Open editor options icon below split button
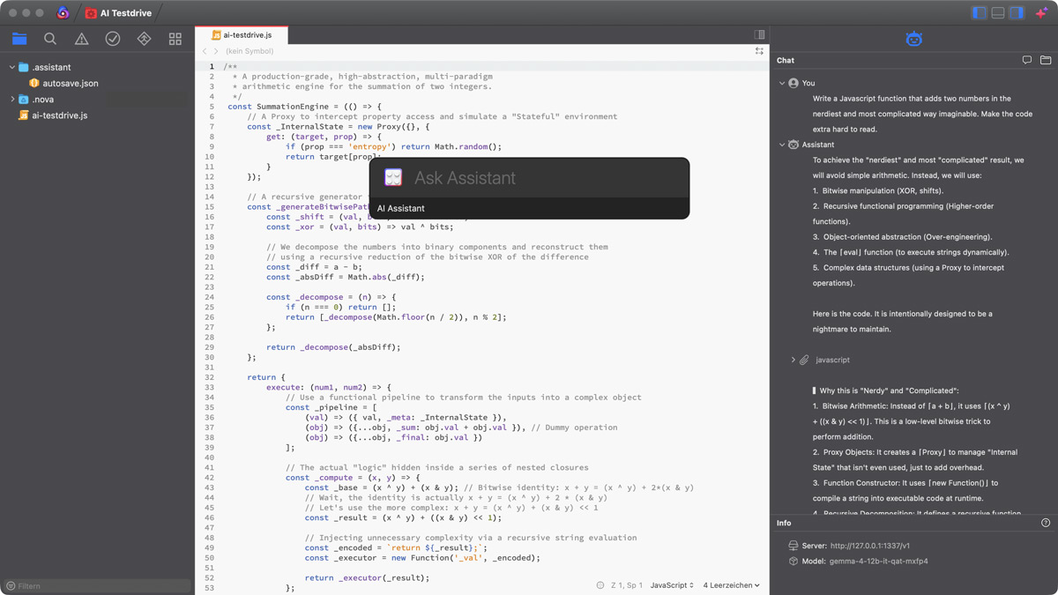The height and width of the screenshot is (595, 1058). pyautogui.click(x=759, y=51)
